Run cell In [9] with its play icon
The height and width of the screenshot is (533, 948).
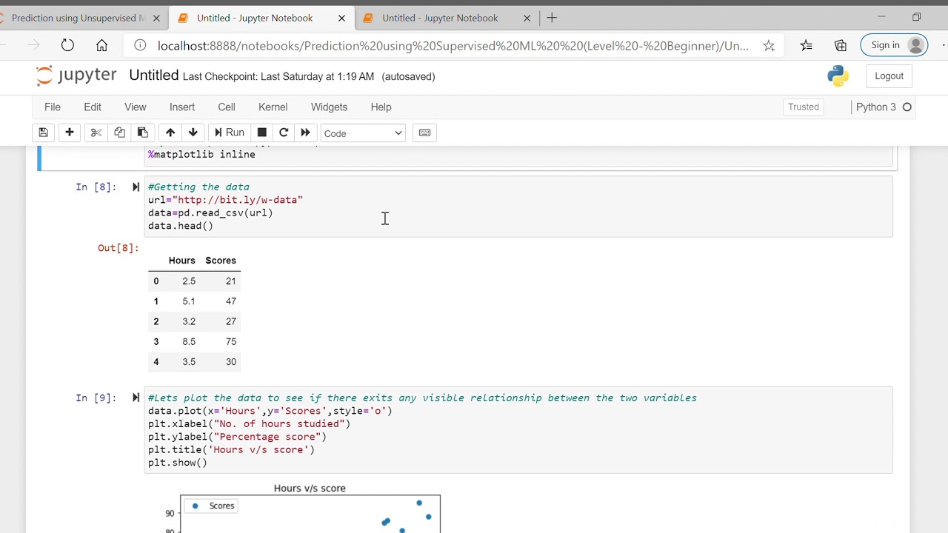click(136, 398)
